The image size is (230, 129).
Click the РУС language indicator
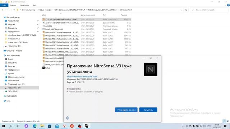click(209, 126)
